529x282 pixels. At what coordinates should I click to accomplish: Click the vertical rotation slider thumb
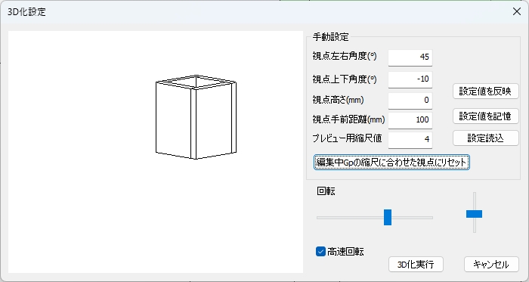tap(474, 214)
